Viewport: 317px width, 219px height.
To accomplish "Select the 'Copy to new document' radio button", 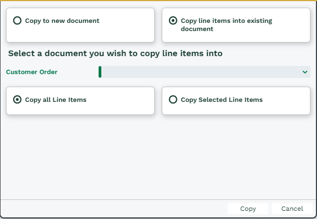I will 17,20.
